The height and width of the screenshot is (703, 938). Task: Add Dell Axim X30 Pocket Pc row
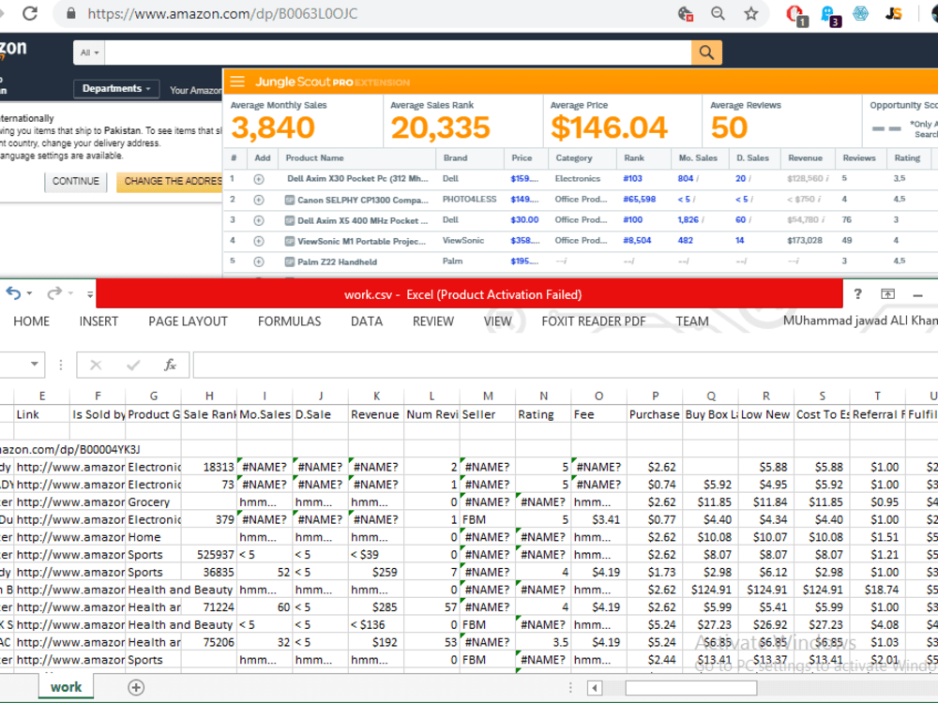[259, 179]
